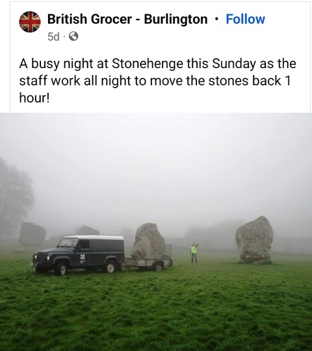Viewport: 312px width, 351px height.
Task: Click the large standing stone on right
Action: (x=254, y=240)
